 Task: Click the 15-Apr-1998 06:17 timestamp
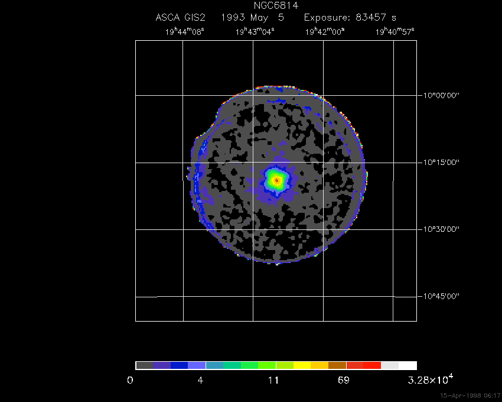pos(470,395)
